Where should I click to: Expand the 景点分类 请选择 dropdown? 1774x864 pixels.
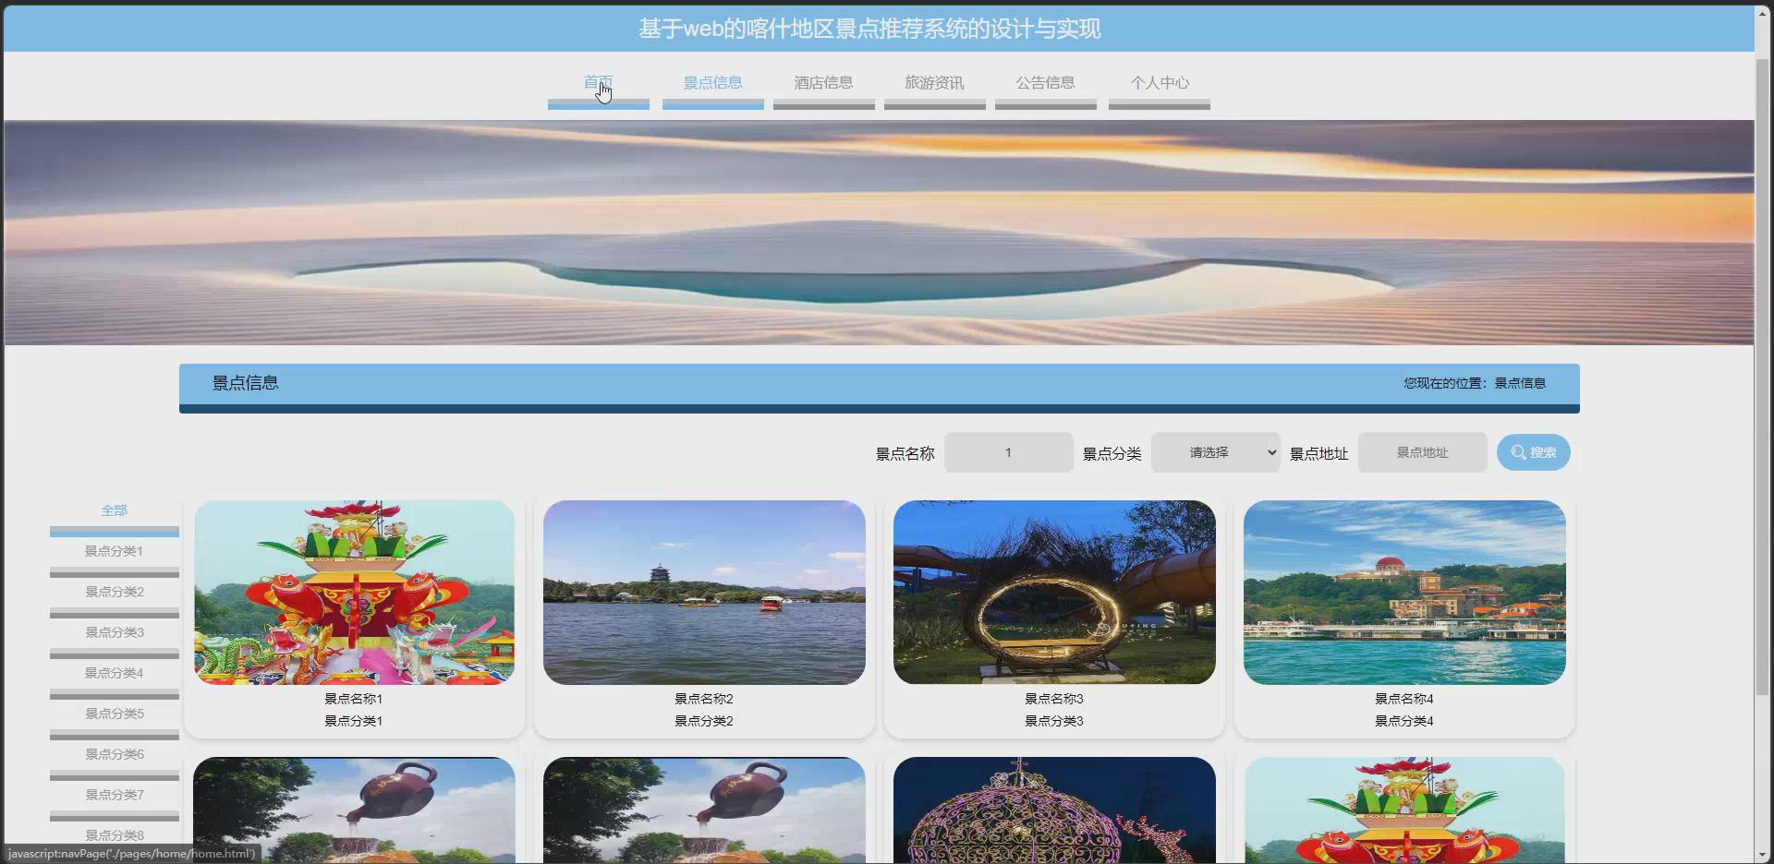coord(1215,452)
